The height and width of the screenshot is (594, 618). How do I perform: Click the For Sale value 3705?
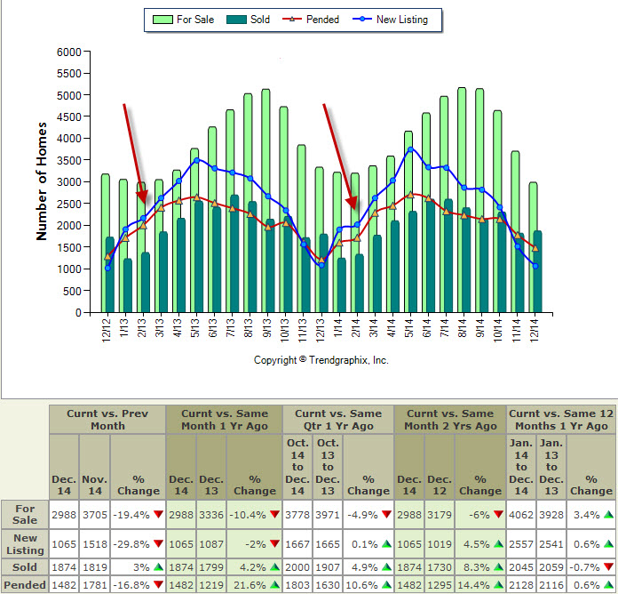(x=95, y=515)
